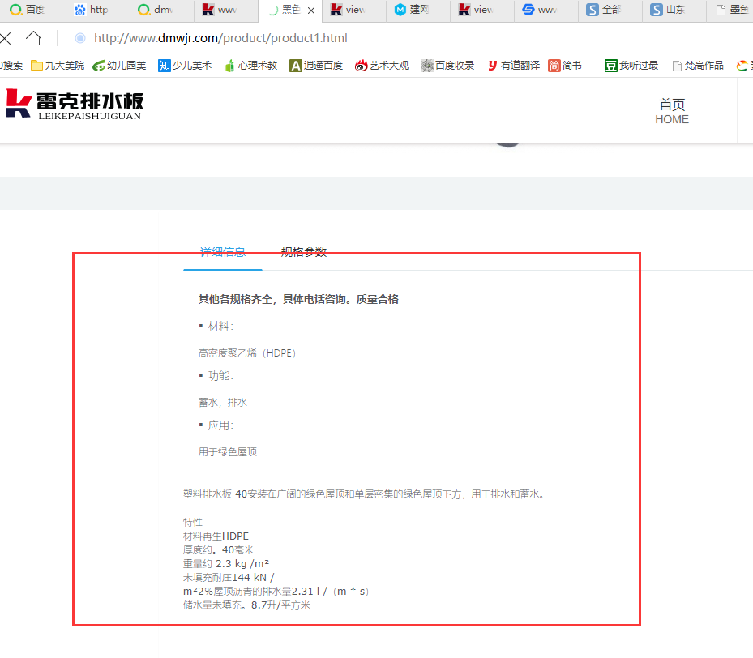Open the 九大美院 bookmark folder
753x658 pixels.
click(58, 66)
